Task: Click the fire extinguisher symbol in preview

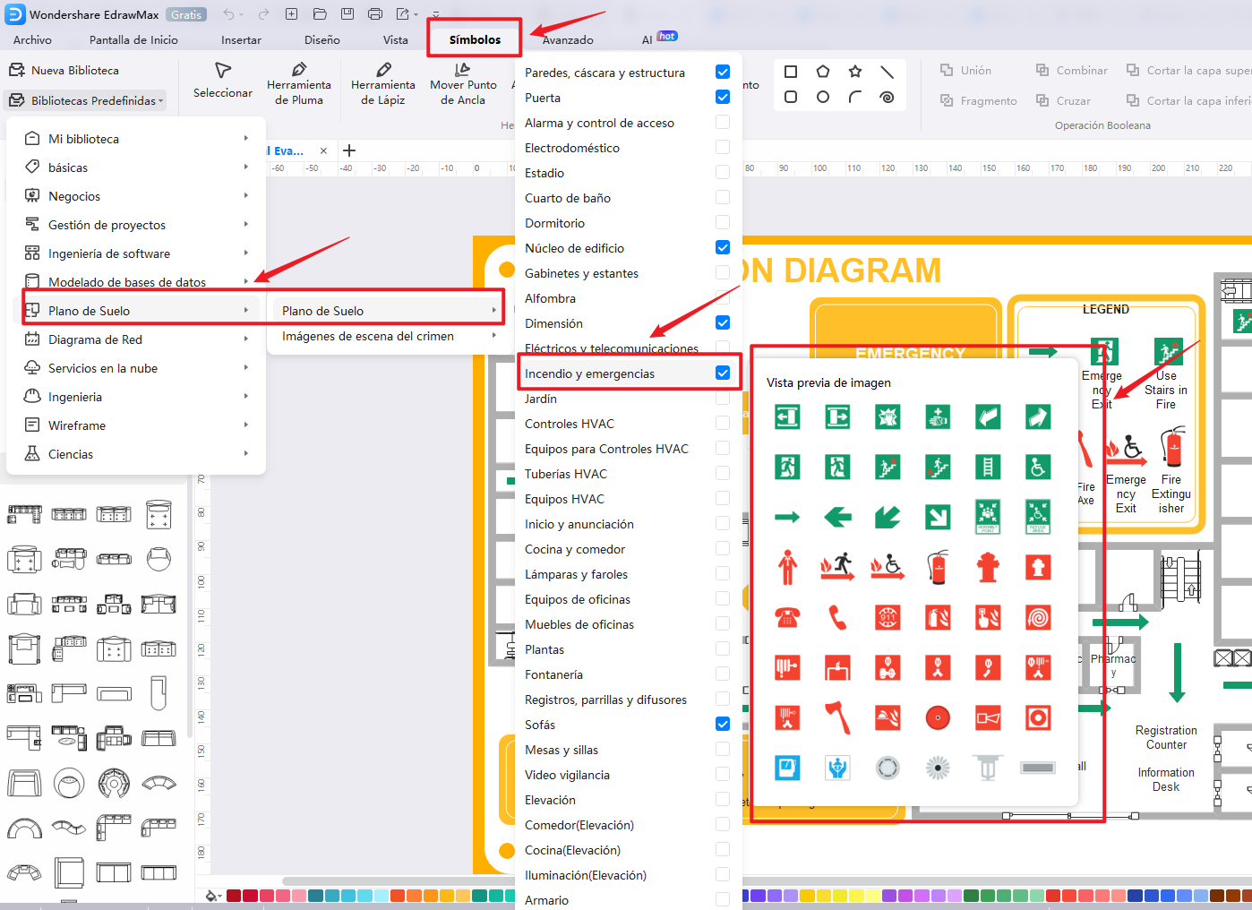Action: (938, 567)
